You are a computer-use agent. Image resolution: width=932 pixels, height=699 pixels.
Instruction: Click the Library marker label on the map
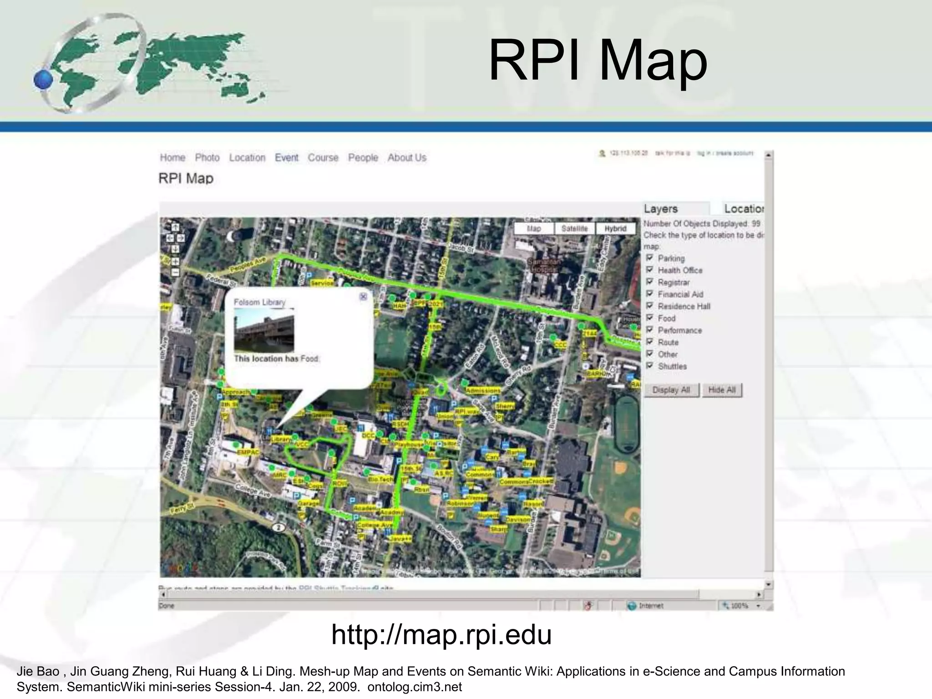coord(281,439)
